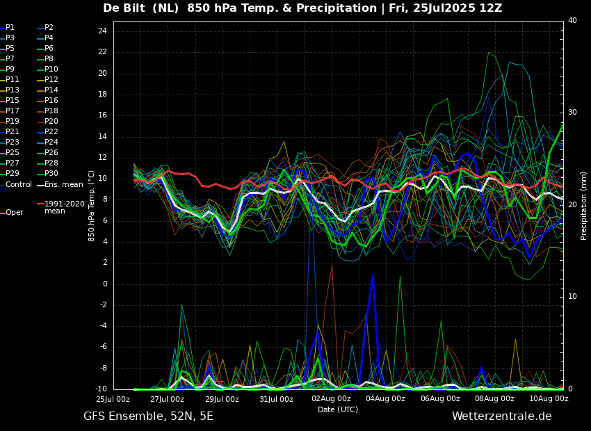Click the Precipitation (mm) axis label
Screen dimensions: 591x431
[584, 205]
